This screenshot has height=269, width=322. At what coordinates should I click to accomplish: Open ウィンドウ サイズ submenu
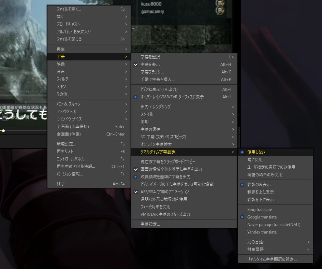click(89, 119)
